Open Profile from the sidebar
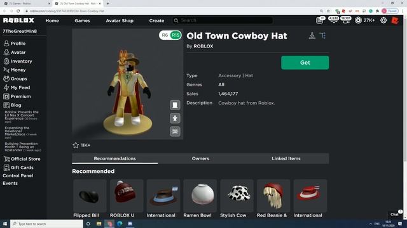 [15, 44]
